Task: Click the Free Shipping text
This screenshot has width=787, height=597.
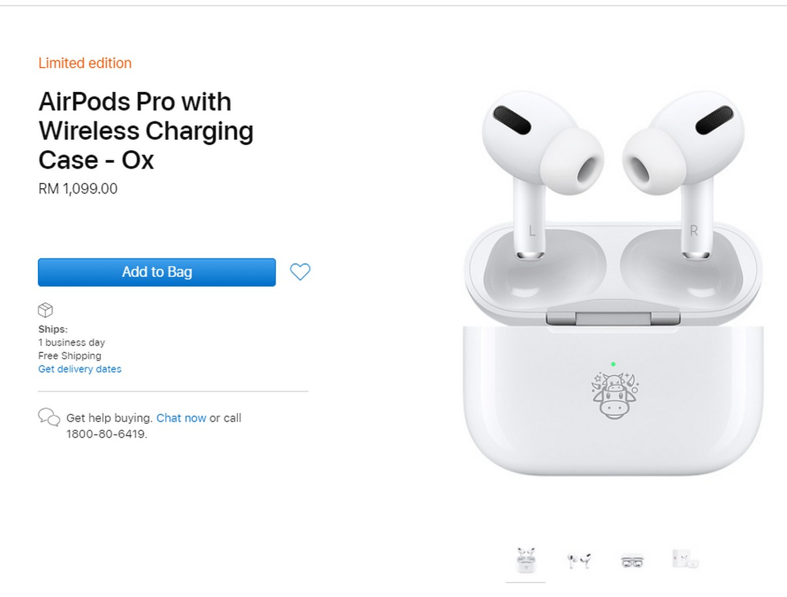Action: pos(70,356)
